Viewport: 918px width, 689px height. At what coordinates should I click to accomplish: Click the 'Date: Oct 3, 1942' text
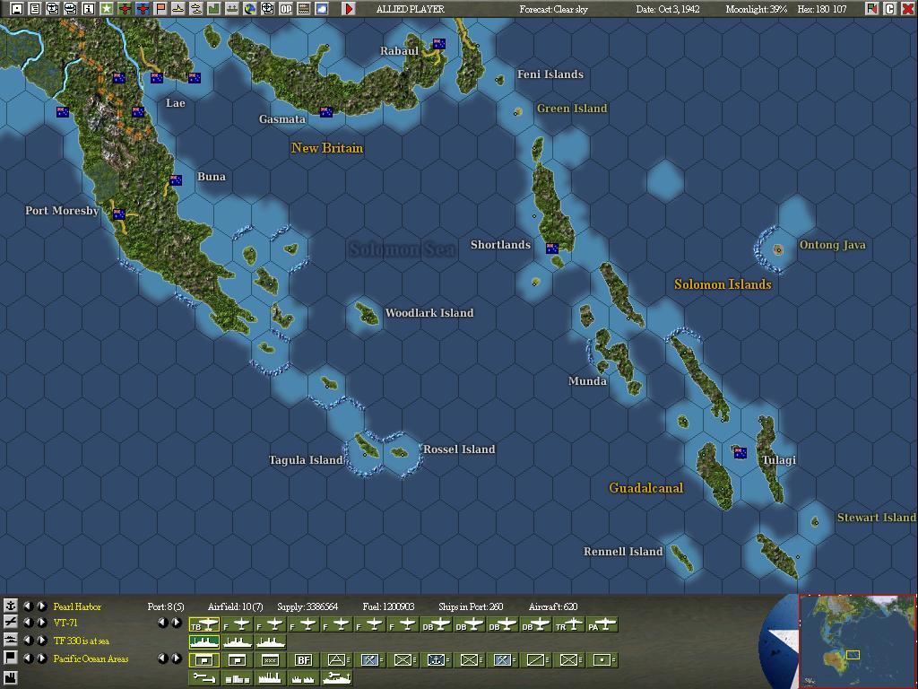coord(668,9)
